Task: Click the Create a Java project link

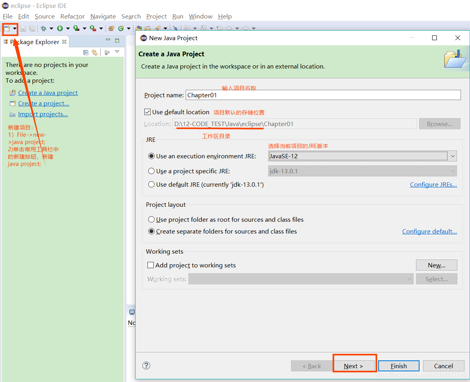Action: [x=48, y=93]
